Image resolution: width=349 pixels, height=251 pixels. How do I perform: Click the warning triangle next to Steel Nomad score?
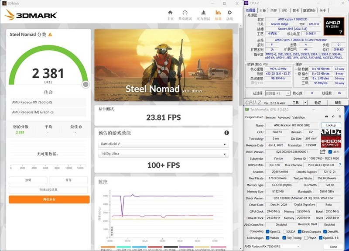point(50,34)
